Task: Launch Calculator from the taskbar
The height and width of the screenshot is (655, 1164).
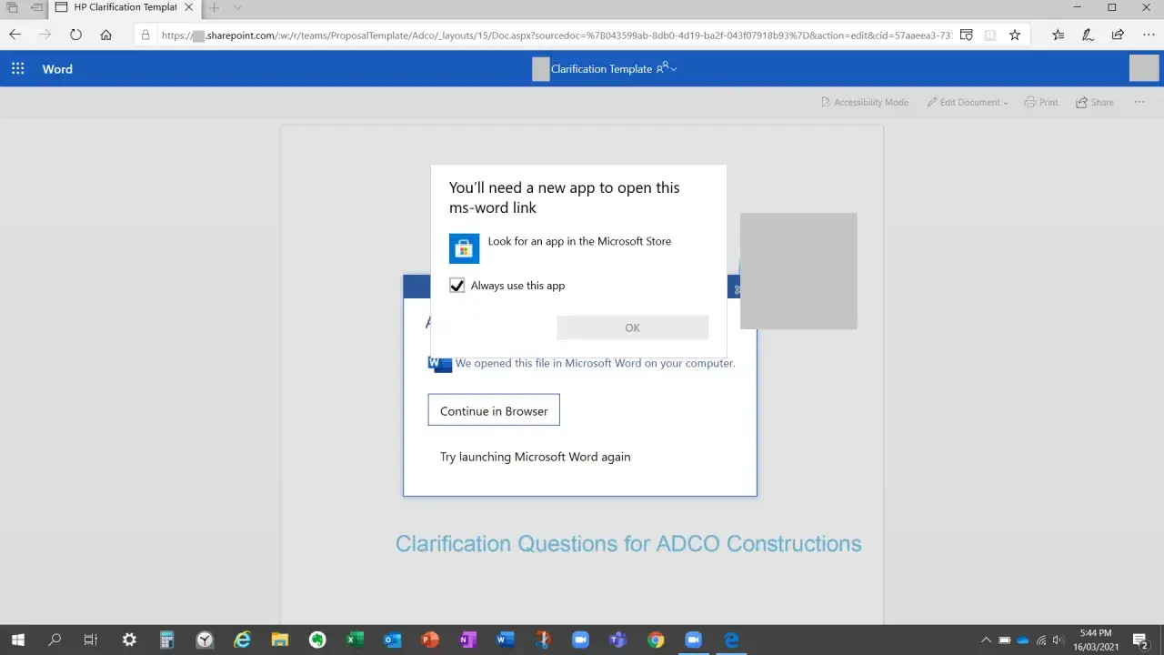Action: [166, 640]
